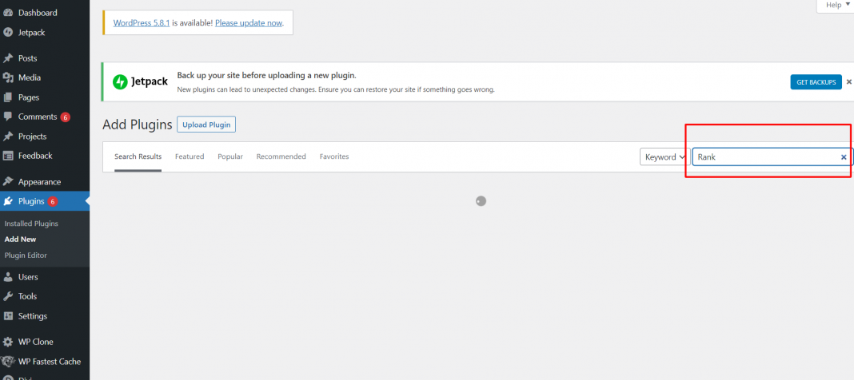Click the Feedback form icon
The width and height of the screenshot is (854, 380).
pyautogui.click(x=8, y=156)
